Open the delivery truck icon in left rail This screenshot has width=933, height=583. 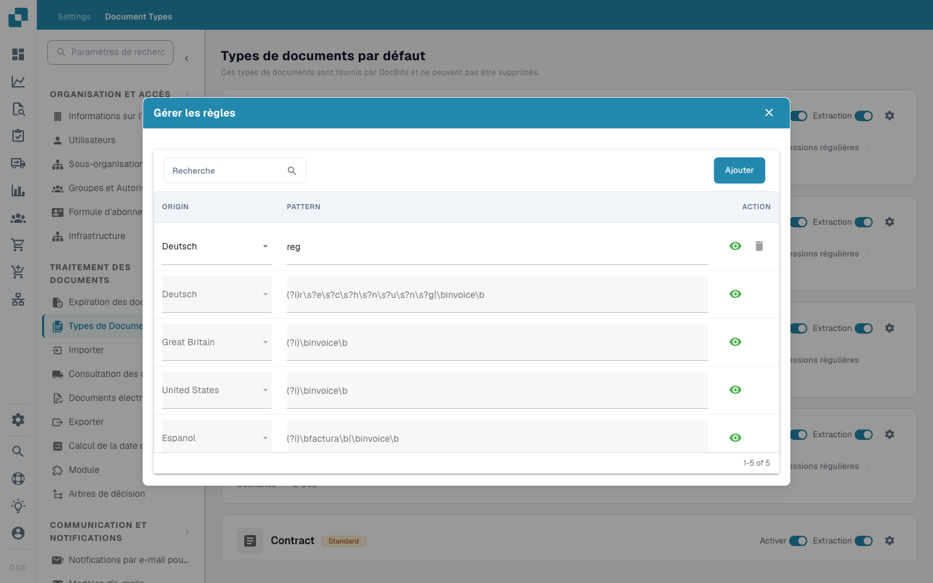18,163
